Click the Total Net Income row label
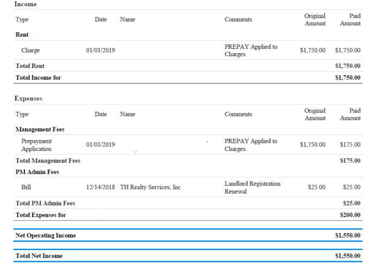Viewport: 372px width, 266px height. pos(38,256)
